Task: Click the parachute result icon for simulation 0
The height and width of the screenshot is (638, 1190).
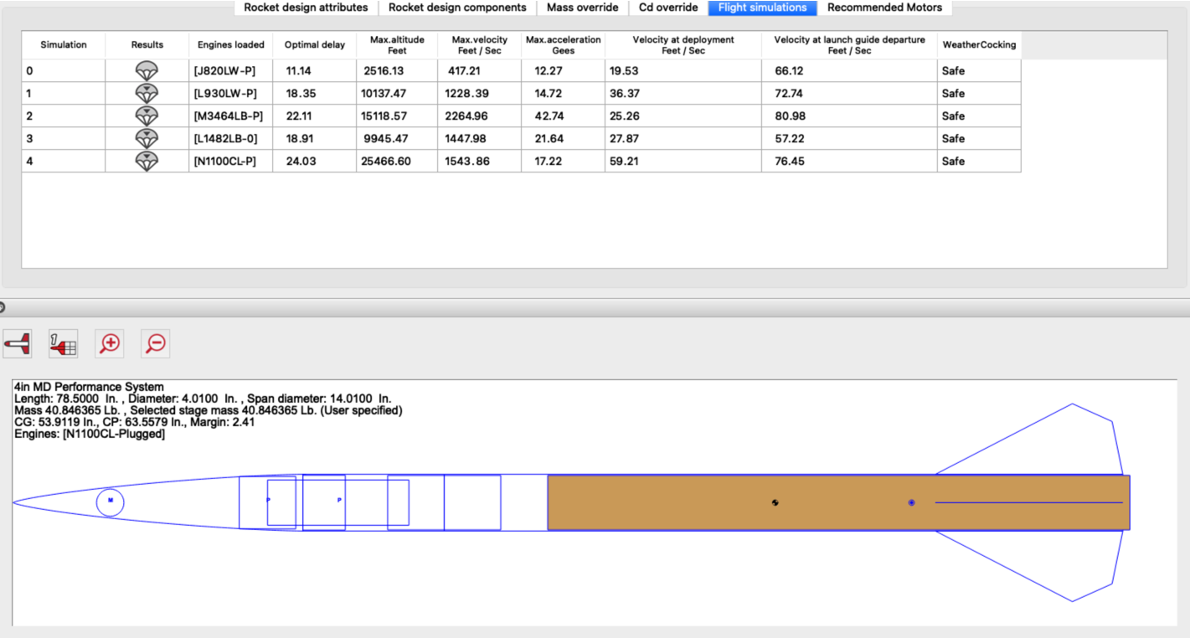Action: pyautogui.click(x=147, y=71)
